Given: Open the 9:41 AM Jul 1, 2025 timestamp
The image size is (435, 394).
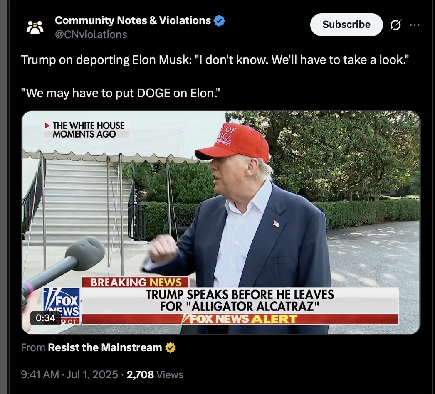Looking at the screenshot, I should click(69, 374).
